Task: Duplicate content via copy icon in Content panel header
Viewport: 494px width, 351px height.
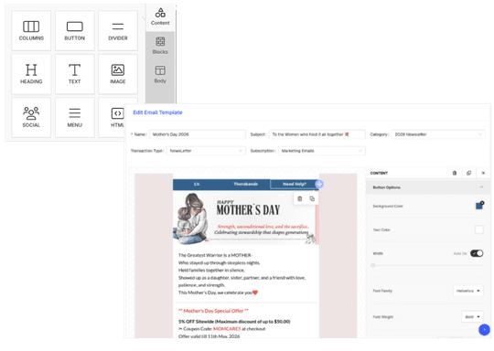Action: [x=468, y=173]
